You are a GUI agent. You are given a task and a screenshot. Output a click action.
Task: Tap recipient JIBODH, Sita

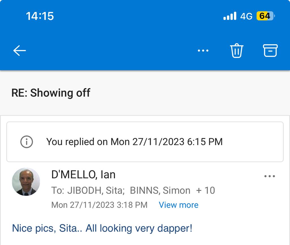[96, 190]
